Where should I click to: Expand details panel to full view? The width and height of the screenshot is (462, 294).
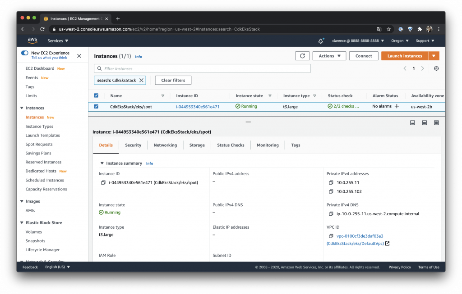point(436,122)
